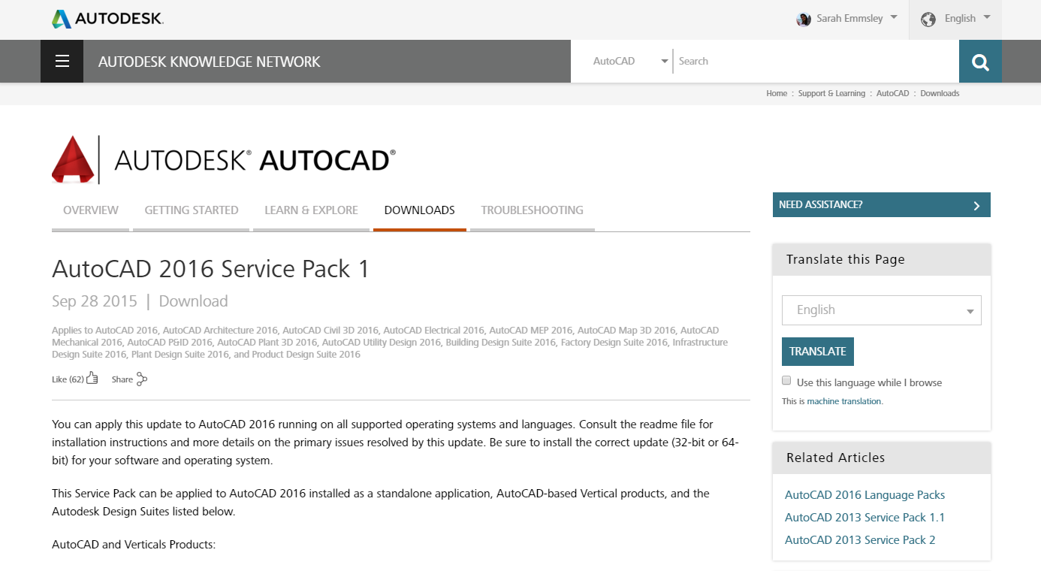Click the 'AutoCAD 2016 Service Pack 1' heading
This screenshot has width=1041, height=571.
[211, 269]
